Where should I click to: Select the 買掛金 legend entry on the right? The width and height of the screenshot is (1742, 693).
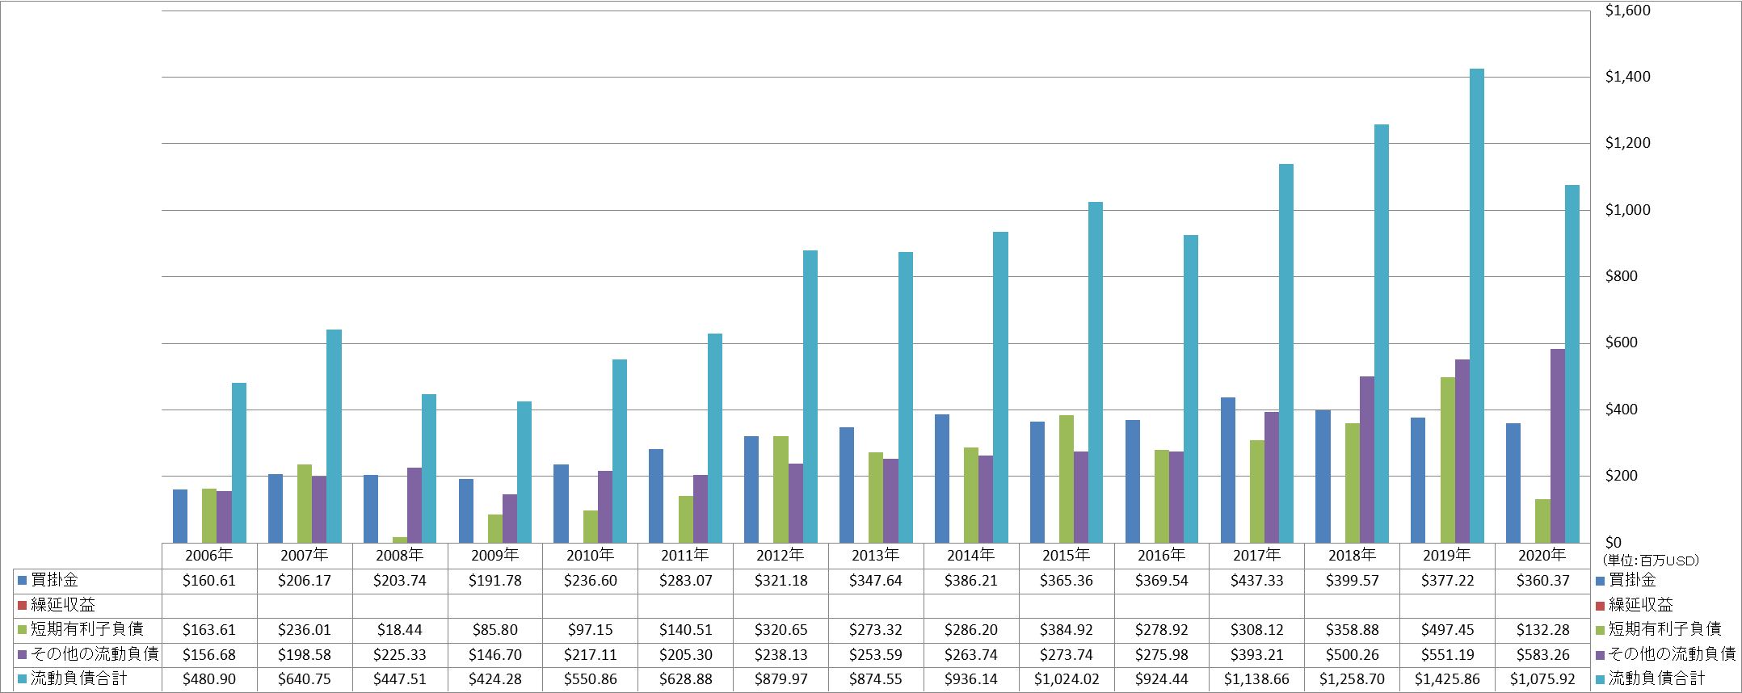click(1626, 581)
